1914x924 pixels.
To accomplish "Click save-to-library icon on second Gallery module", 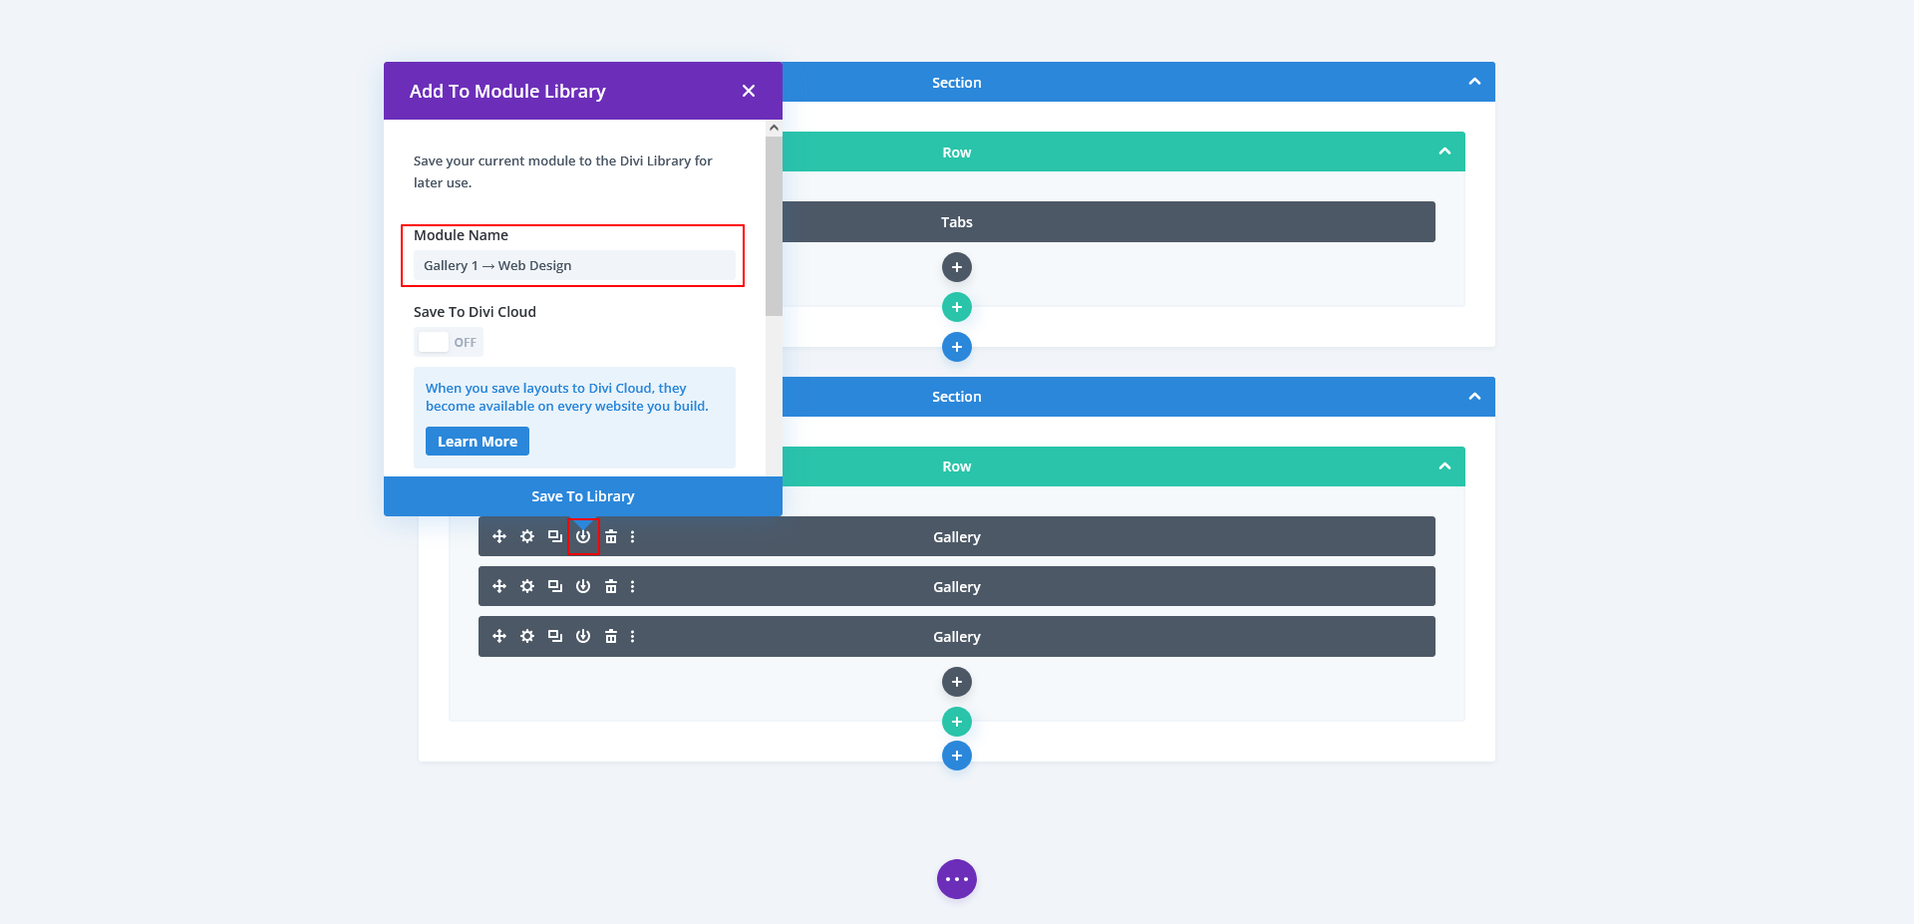I will (x=583, y=586).
